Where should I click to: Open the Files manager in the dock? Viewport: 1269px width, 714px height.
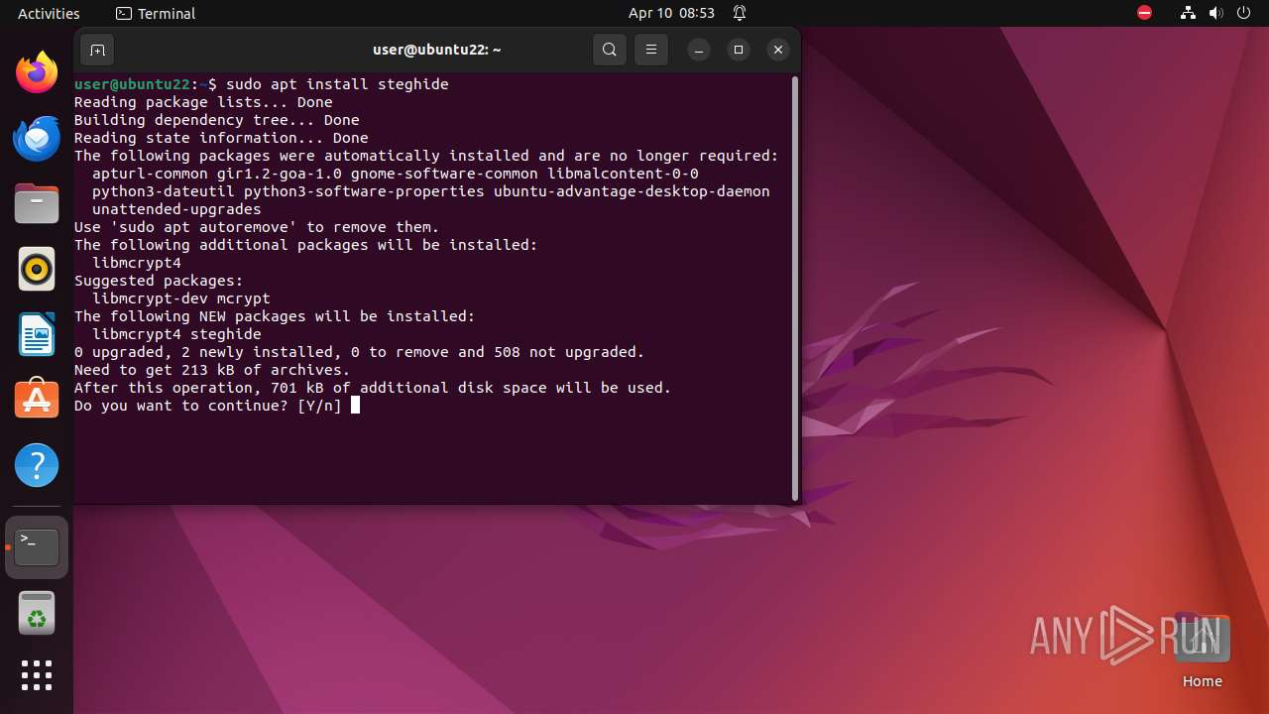[x=37, y=203]
